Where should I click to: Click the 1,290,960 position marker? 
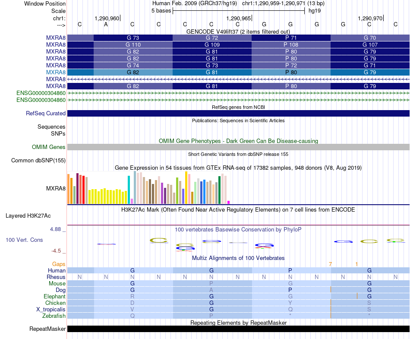tap(107, 18)
